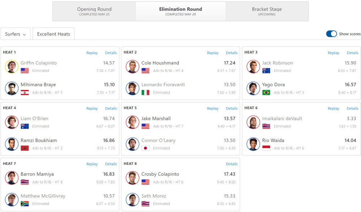Click Cole Houshmand's name
This screenshot has width=361, height=212.
160,63
